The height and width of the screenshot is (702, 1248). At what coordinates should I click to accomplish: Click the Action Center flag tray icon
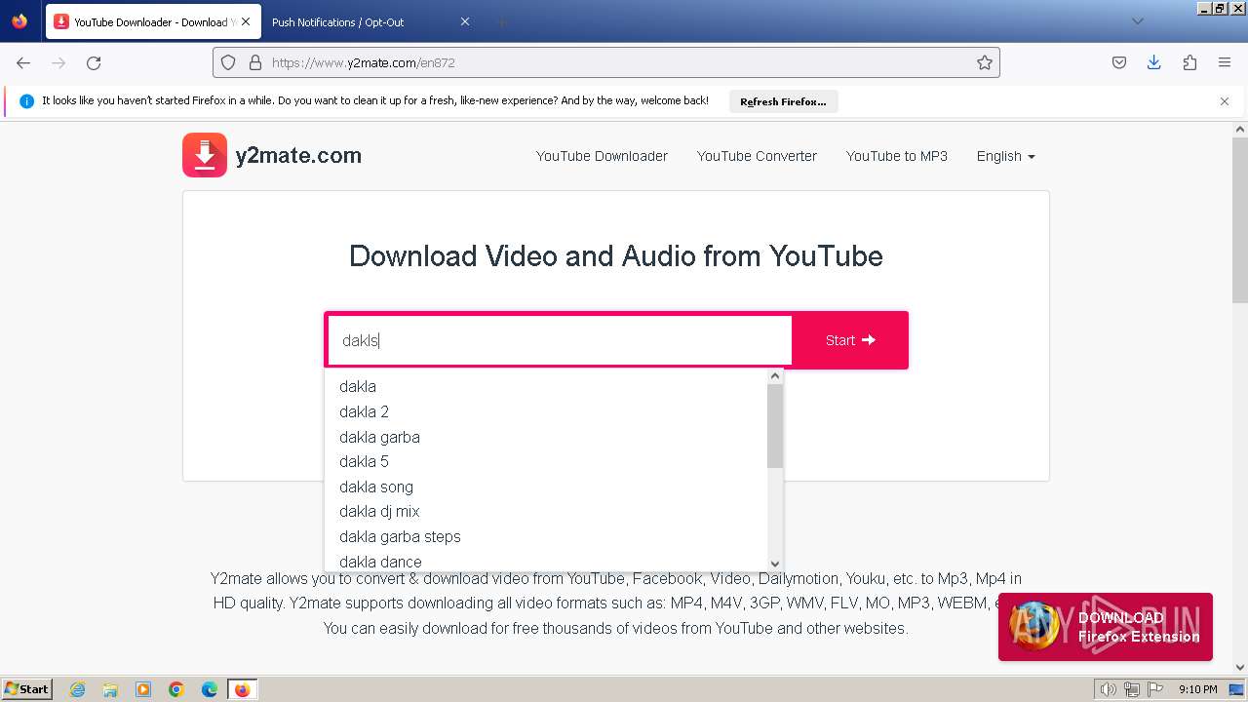pyautogui.click(x=1153, y=689)
